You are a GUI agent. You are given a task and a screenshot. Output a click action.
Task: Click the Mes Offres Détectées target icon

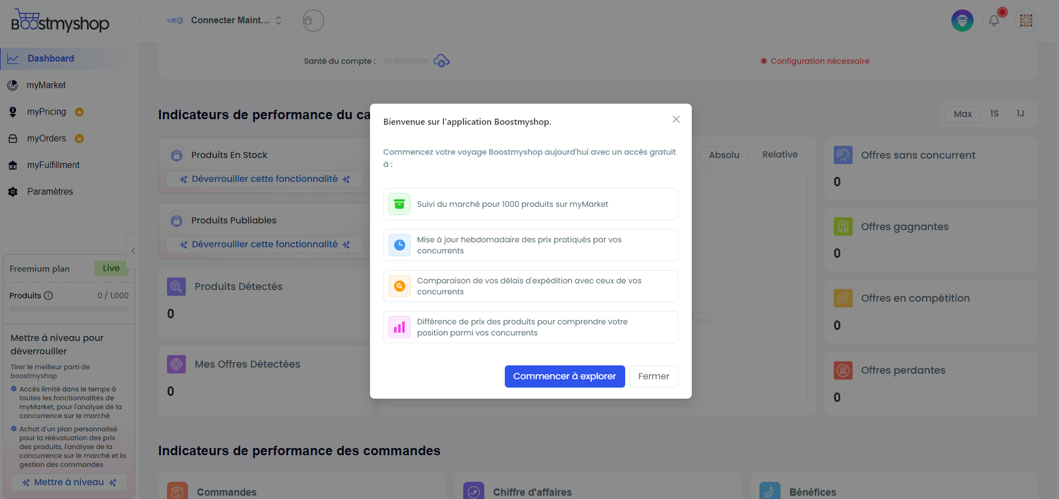[176, 364]
